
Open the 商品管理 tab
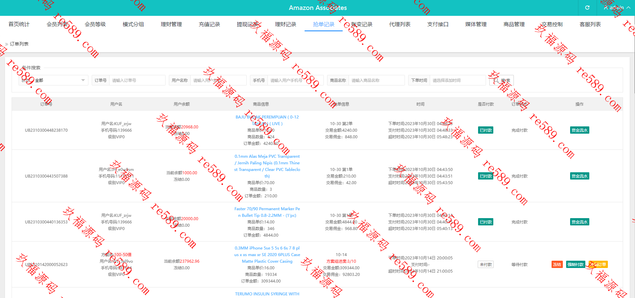(x=514, y=24)
